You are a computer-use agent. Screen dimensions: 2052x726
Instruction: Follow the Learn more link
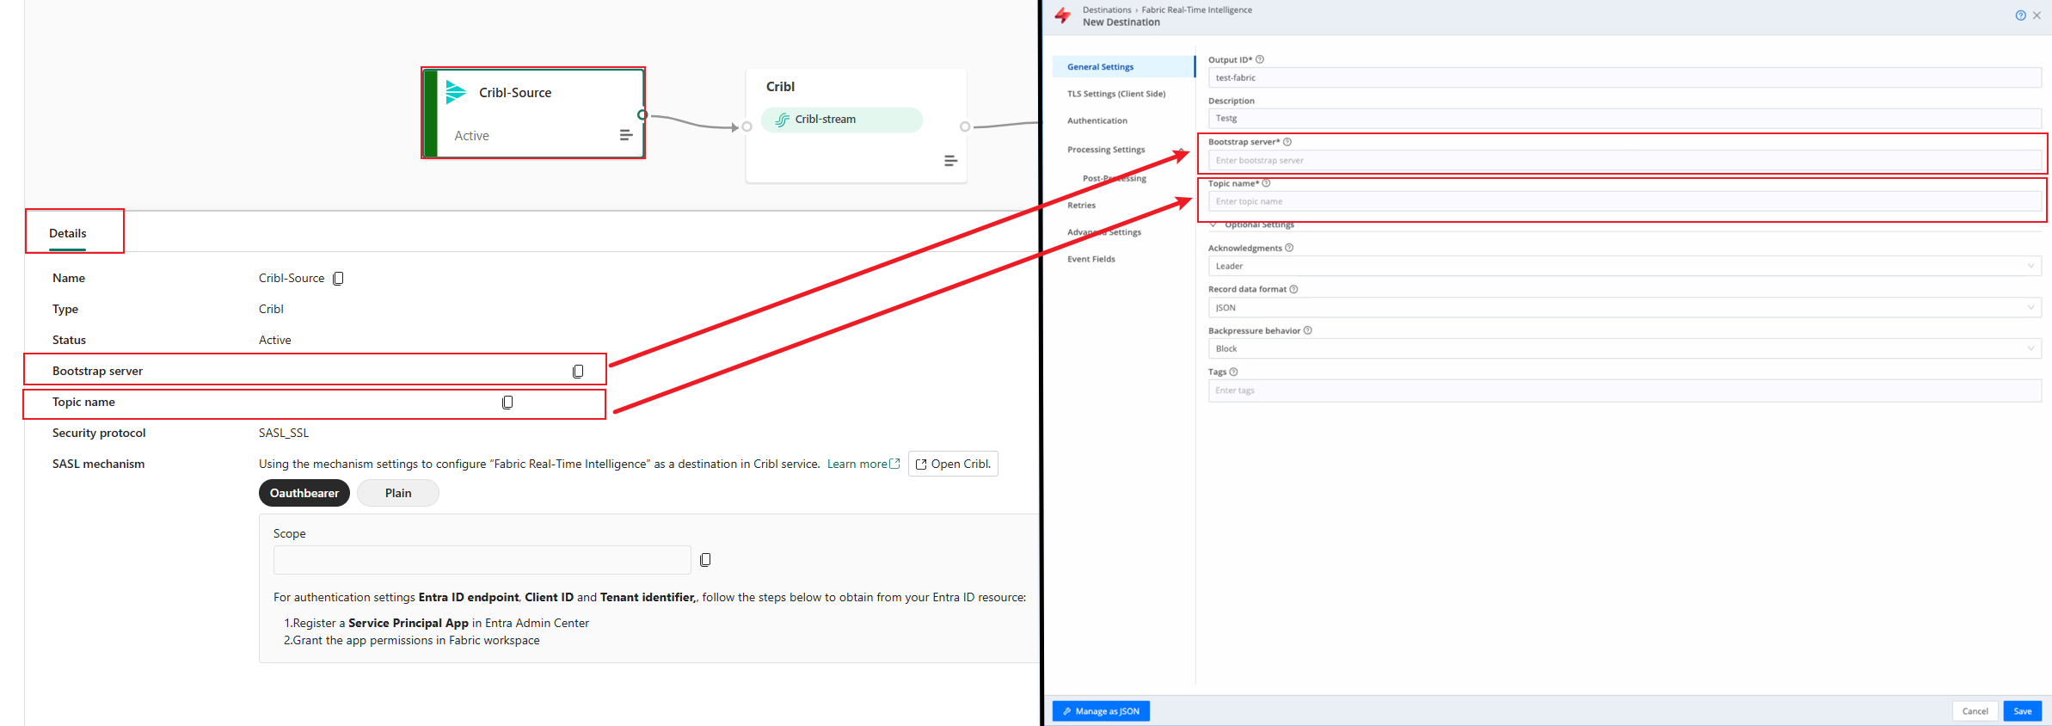863,464
